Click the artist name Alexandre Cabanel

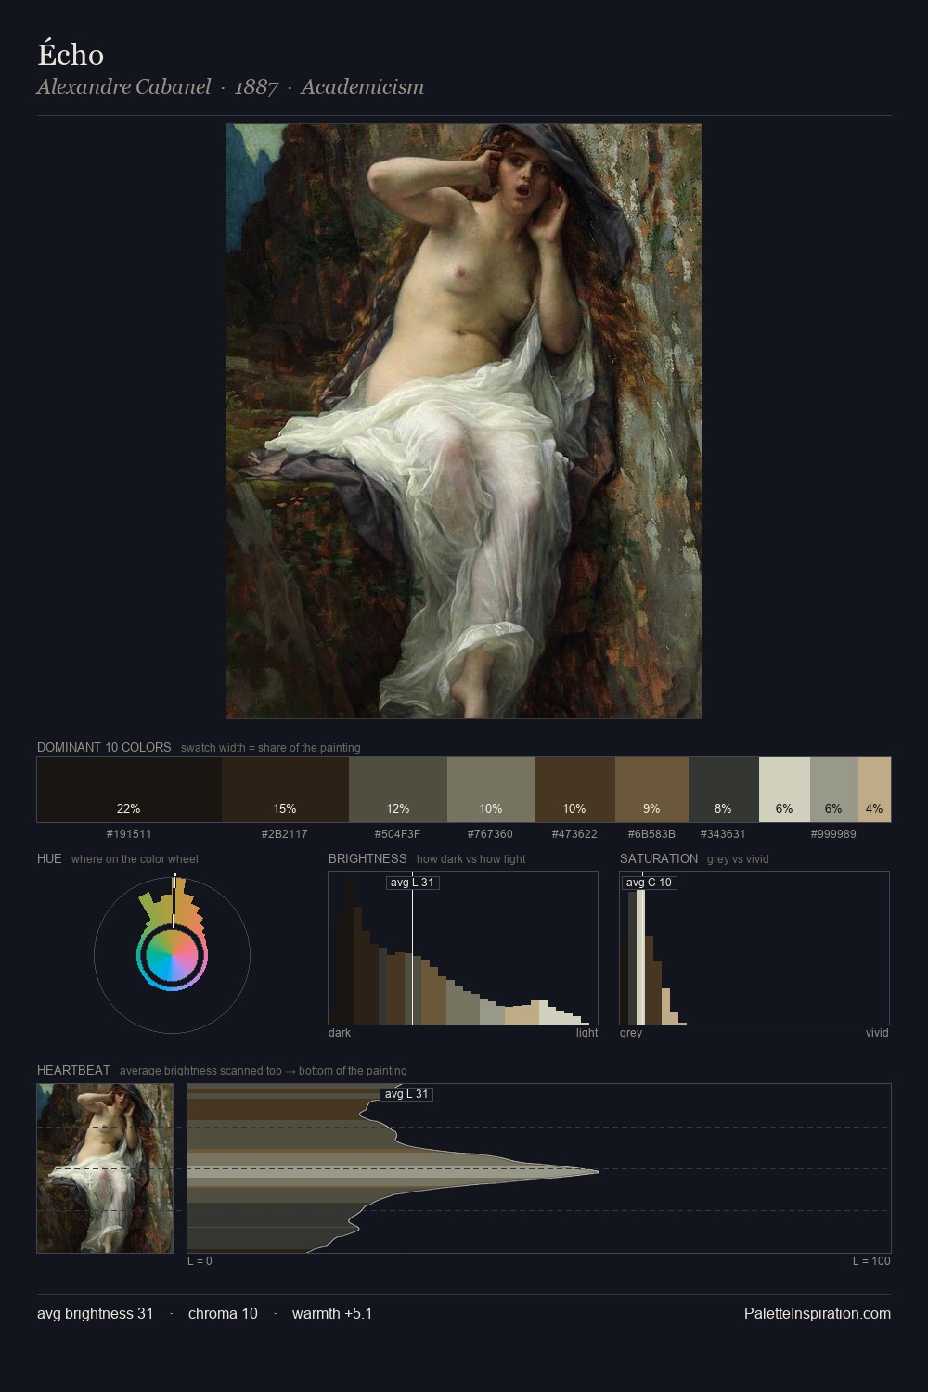pos(124,86)
